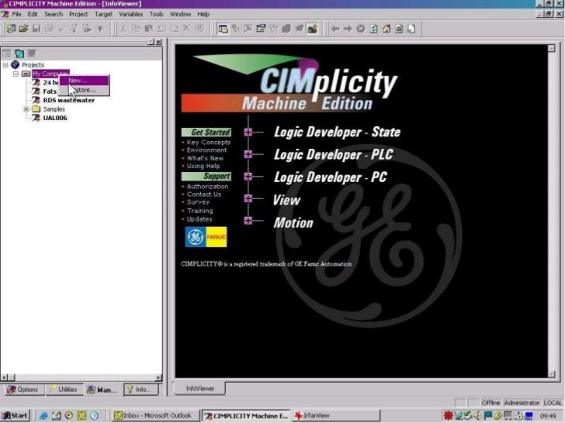Click the InfoViewer Forward arrow
565x423 pixels.
tap(348, 29)
